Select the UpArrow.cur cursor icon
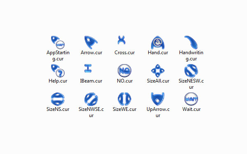Screen dimensions: 247x154 [158, 99]
